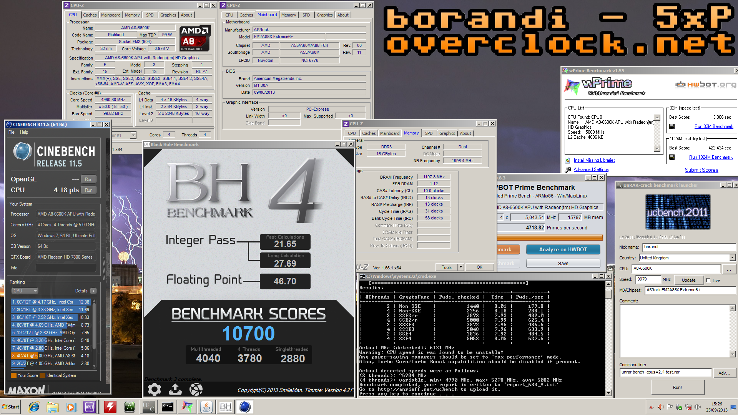
Task: Expand the ranking Details arrow in Cinebench
Action: [x=93, y=291]
